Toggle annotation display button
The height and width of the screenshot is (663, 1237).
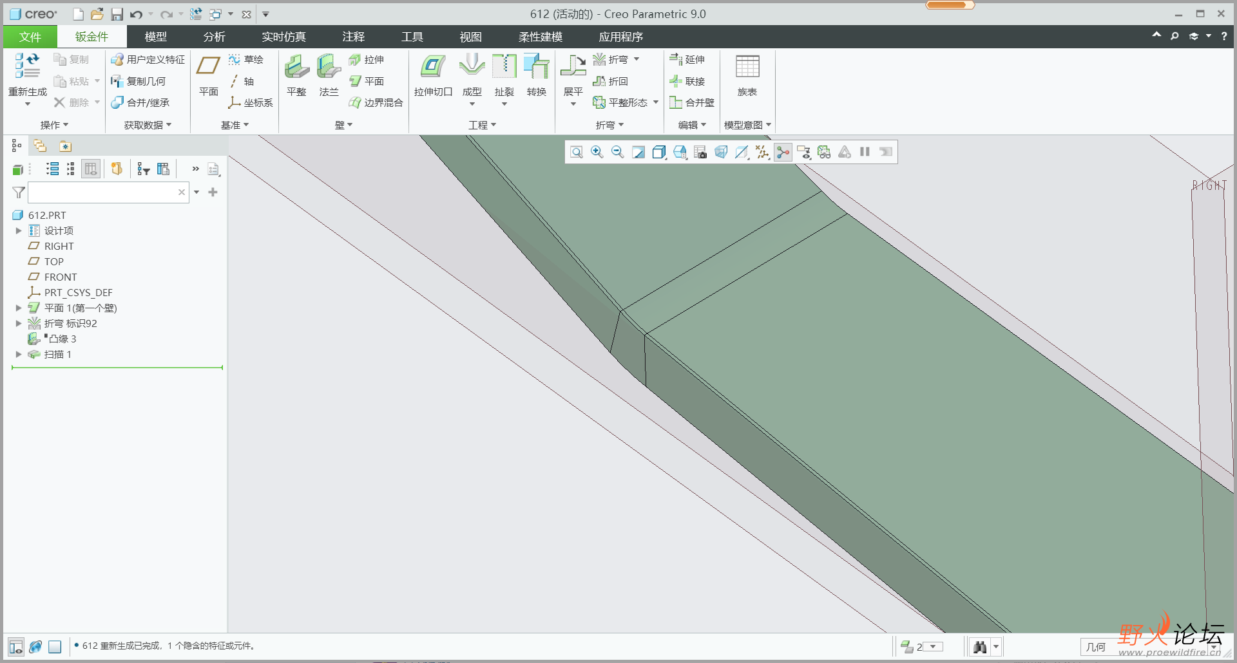[x=803, y=152]
